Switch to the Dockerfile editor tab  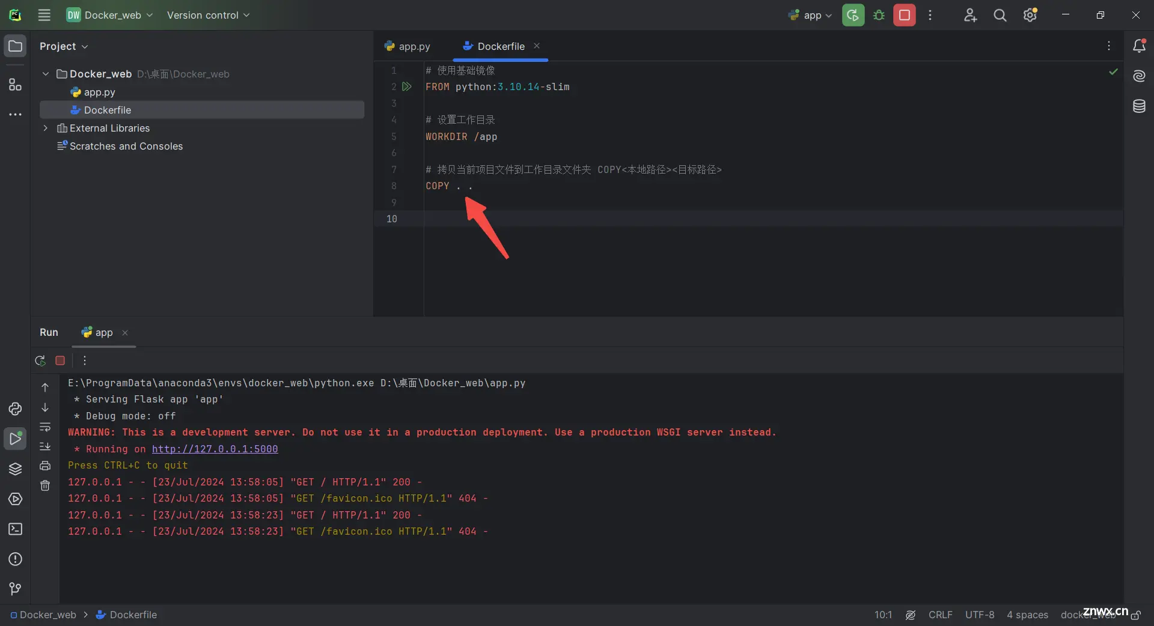click(494, 46)
